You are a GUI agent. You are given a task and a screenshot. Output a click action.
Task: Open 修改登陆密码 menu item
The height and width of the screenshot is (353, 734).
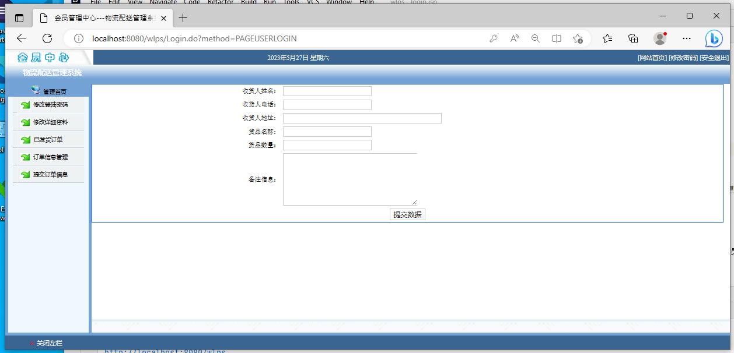point(50,105)
